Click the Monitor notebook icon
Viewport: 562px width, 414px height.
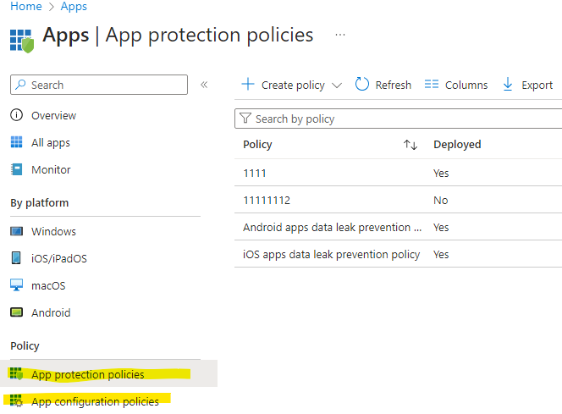coord(16,169)
